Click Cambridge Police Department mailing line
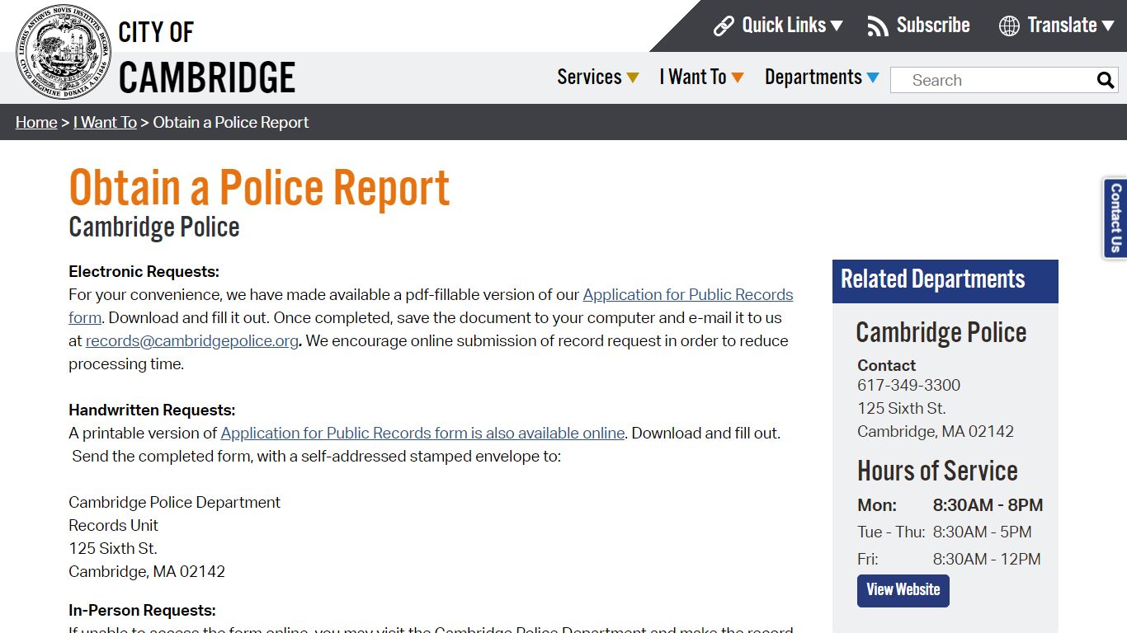1127x633 pixels. (x=174, y=502)
